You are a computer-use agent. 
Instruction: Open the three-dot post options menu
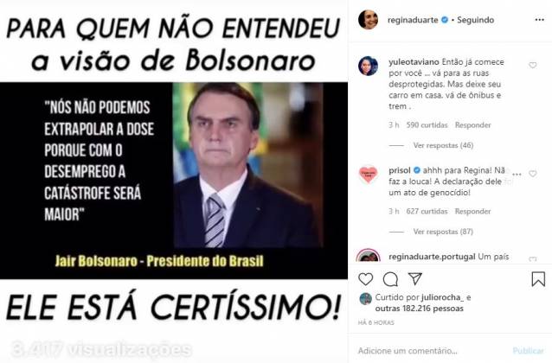point(540,20)
